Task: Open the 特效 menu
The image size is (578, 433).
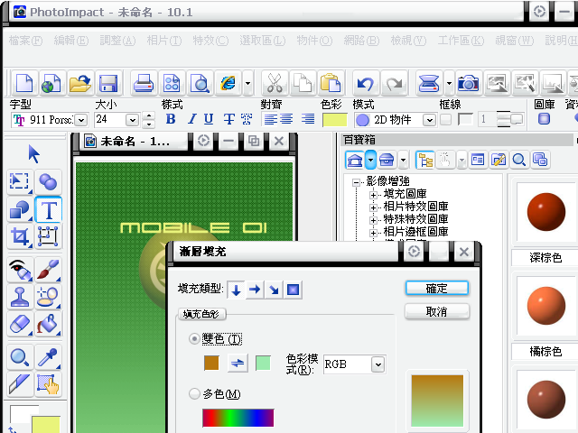Action: coord(210,40)
